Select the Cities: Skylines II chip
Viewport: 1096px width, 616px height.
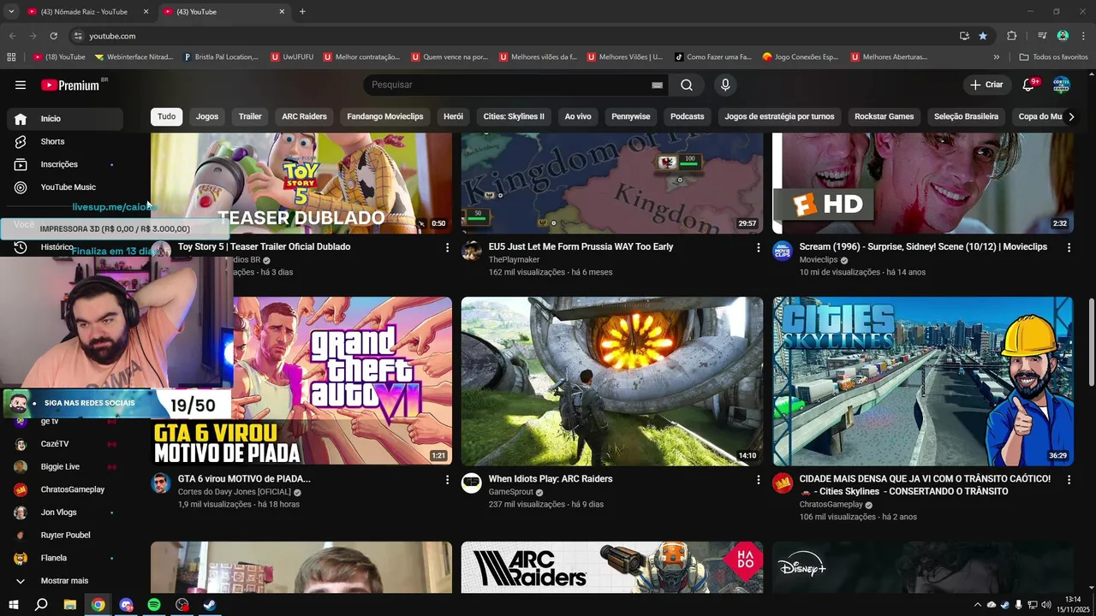(x=514, y=116)
